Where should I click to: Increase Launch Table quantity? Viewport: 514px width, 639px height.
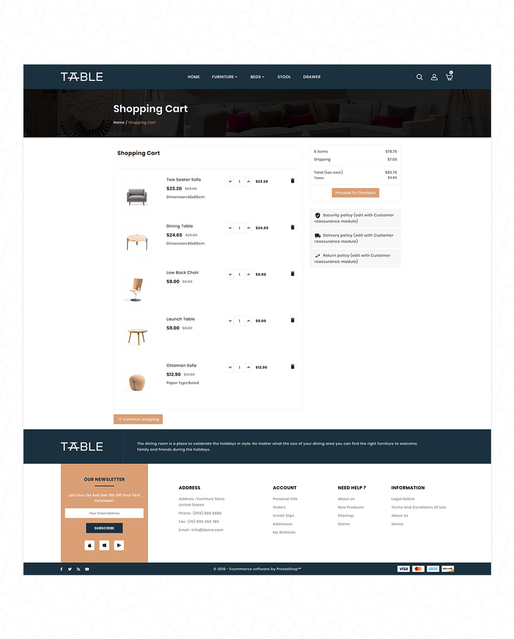[249, 321]
